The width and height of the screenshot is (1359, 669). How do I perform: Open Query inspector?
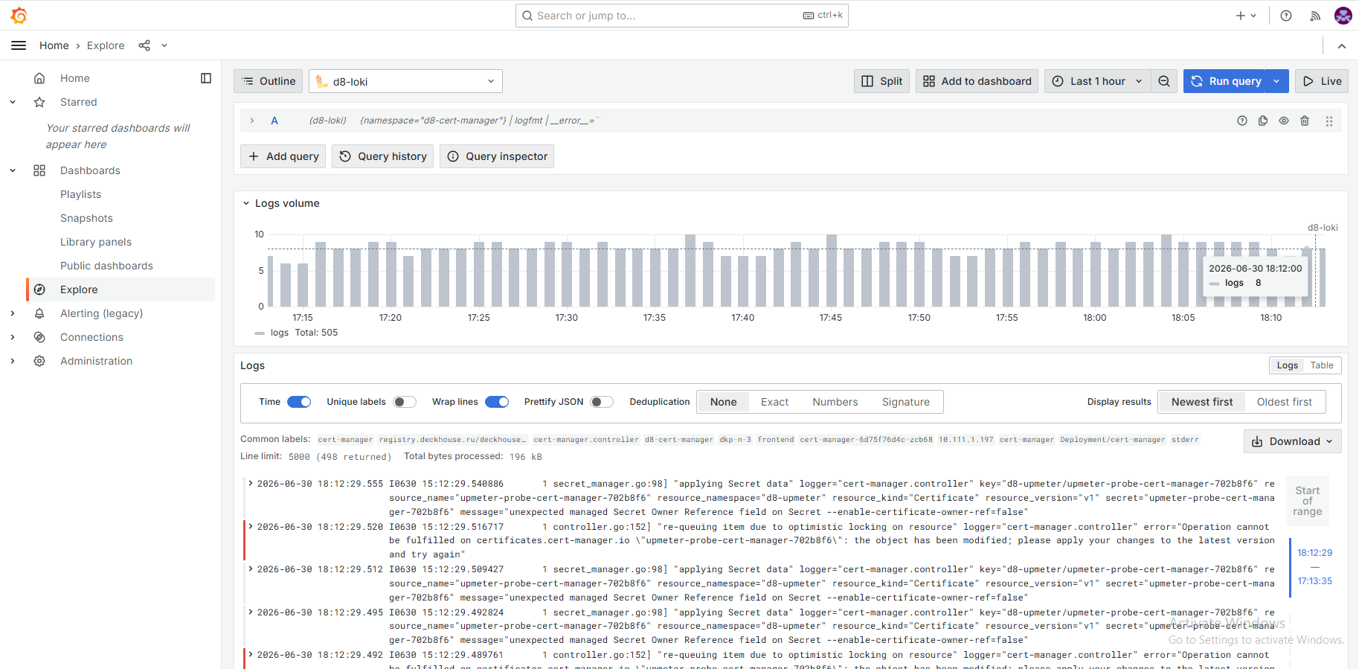pyautogui.click(x=497, y=156)
